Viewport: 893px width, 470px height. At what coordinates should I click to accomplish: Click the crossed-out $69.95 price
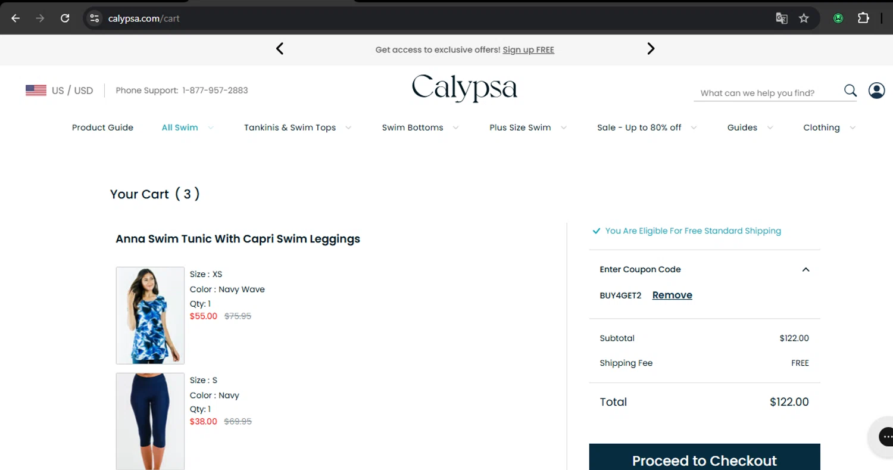point(238,422)
